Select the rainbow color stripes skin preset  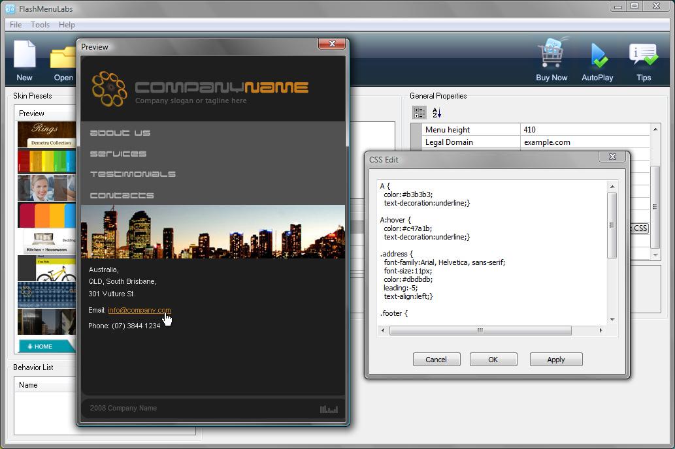pos(46,161)
